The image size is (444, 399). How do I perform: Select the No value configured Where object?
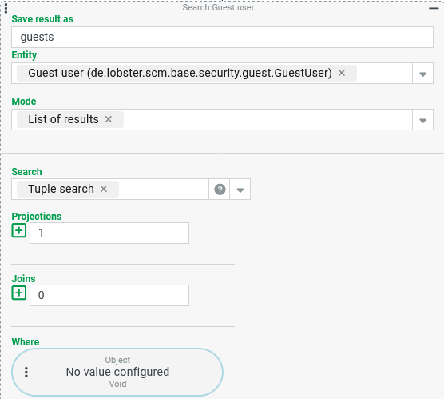117,372
